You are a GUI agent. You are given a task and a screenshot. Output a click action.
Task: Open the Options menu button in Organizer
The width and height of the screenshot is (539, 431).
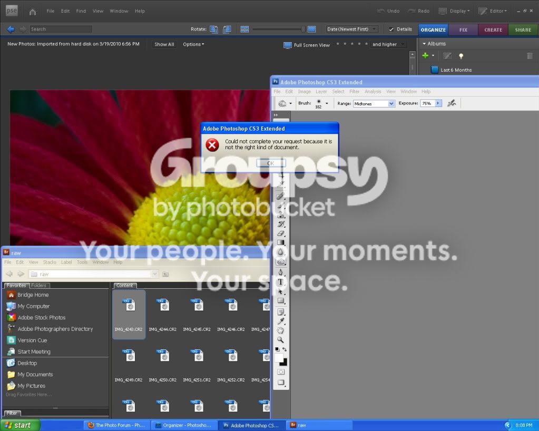click(x=193, y=44)
